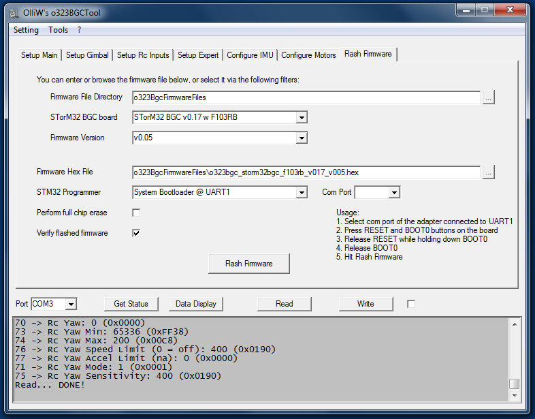Expand the STorM32 BGC board dropdown

point(302,118)
